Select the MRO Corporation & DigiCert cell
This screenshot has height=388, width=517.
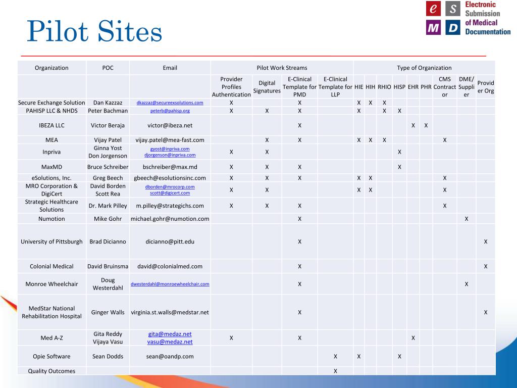click(x=51, y=190)
